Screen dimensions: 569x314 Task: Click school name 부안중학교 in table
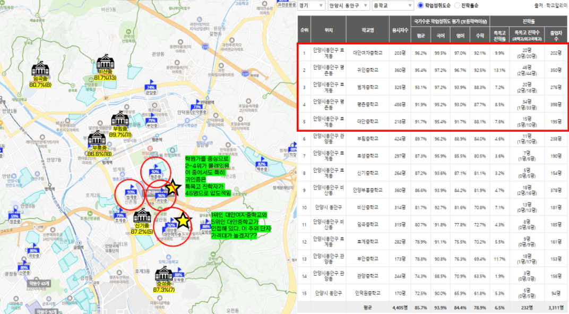click(x=368, y=259)
